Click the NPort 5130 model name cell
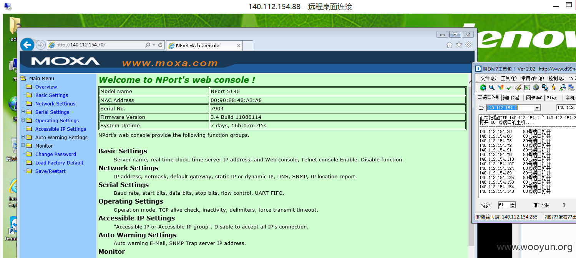The image size is (576, 258). (338, 91)
